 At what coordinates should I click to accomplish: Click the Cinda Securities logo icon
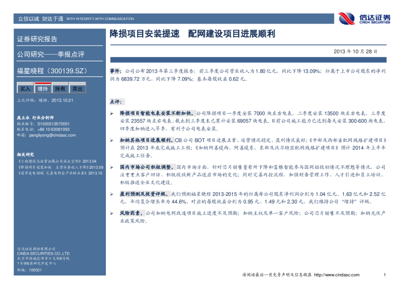347,18
